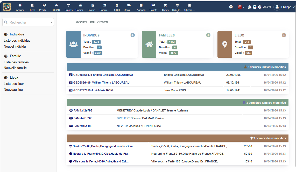296x172 pixels.
Task: Click the print icon in top bar
Action: click(x=255, y=7)
